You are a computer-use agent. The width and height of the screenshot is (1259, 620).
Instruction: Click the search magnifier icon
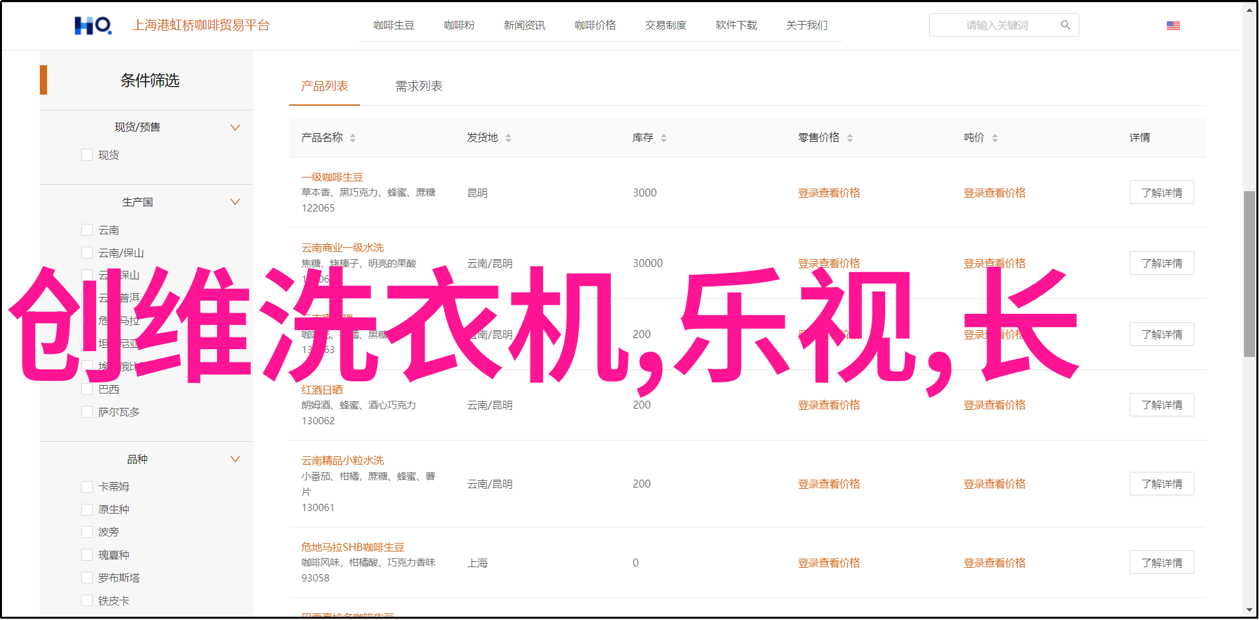point(1066,25)
